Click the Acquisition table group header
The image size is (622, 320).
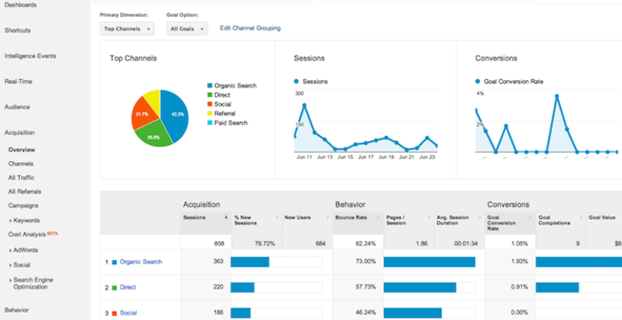pos(202,204)
